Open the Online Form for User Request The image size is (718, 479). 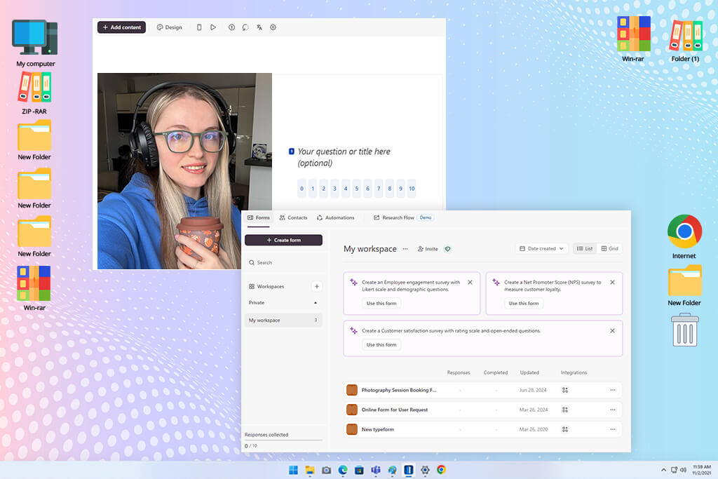(482, 410)
